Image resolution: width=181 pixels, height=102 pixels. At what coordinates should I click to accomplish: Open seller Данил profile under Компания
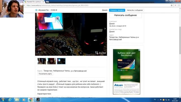point(112,24)
